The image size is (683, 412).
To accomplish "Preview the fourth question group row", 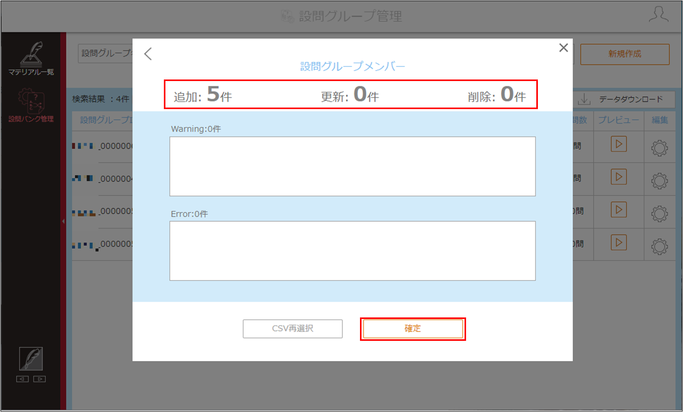I will tap(618, 242).
